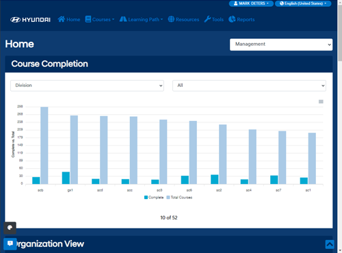The width and height of the screenshot is (342, 253).
Task: Go to Home in the navigation bar
Action: coord(69,19)
